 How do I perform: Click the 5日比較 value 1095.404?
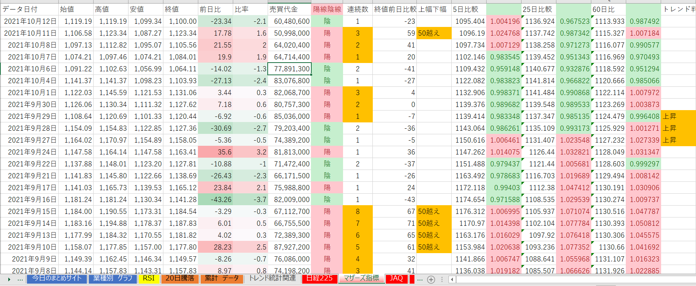(469, 21)
